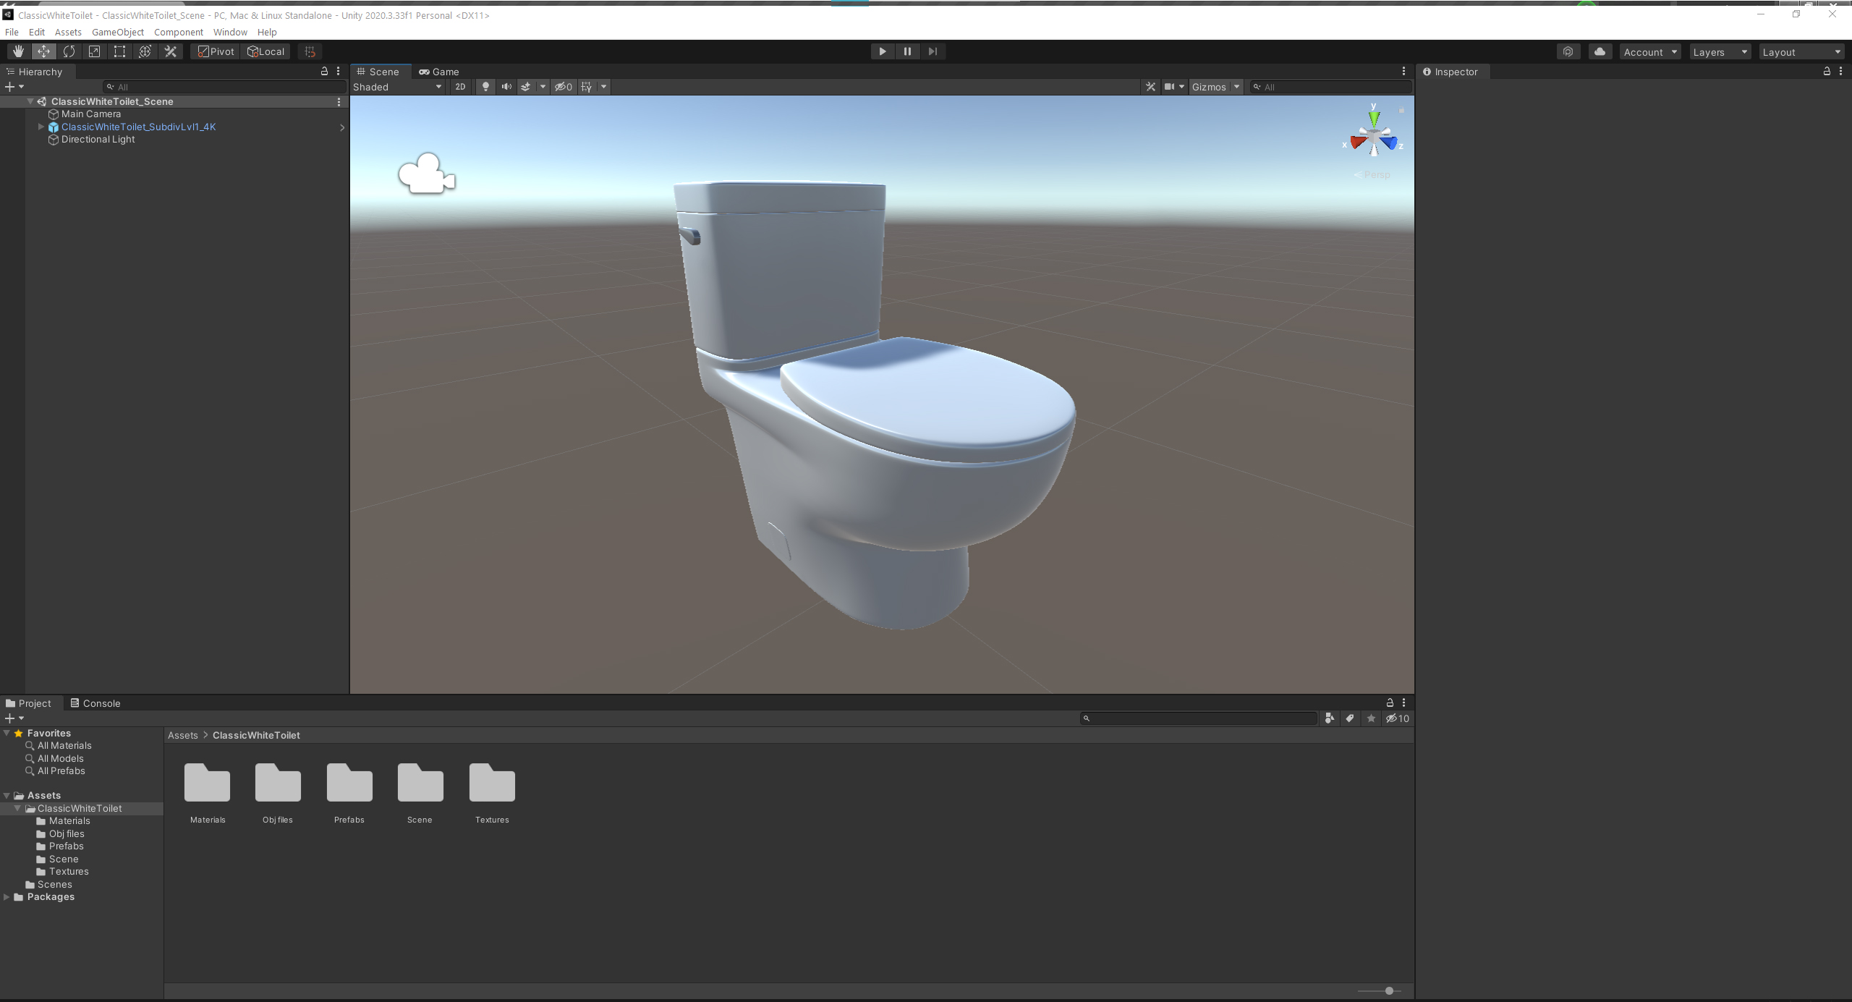
Task: Toggle 2D view mode
Action: tap(460, 87)
